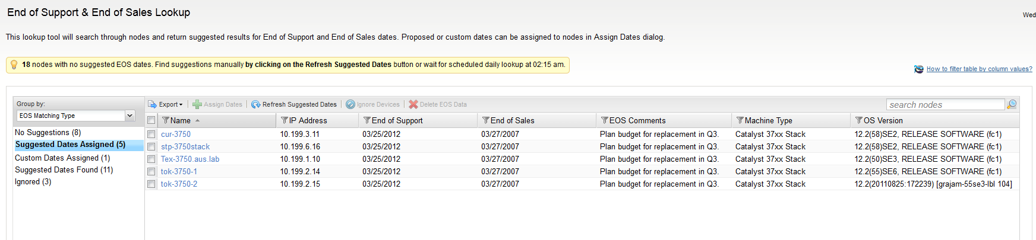Click the Export toolbar icon
Screen dimensions: 1036x240
coord(152,104)
